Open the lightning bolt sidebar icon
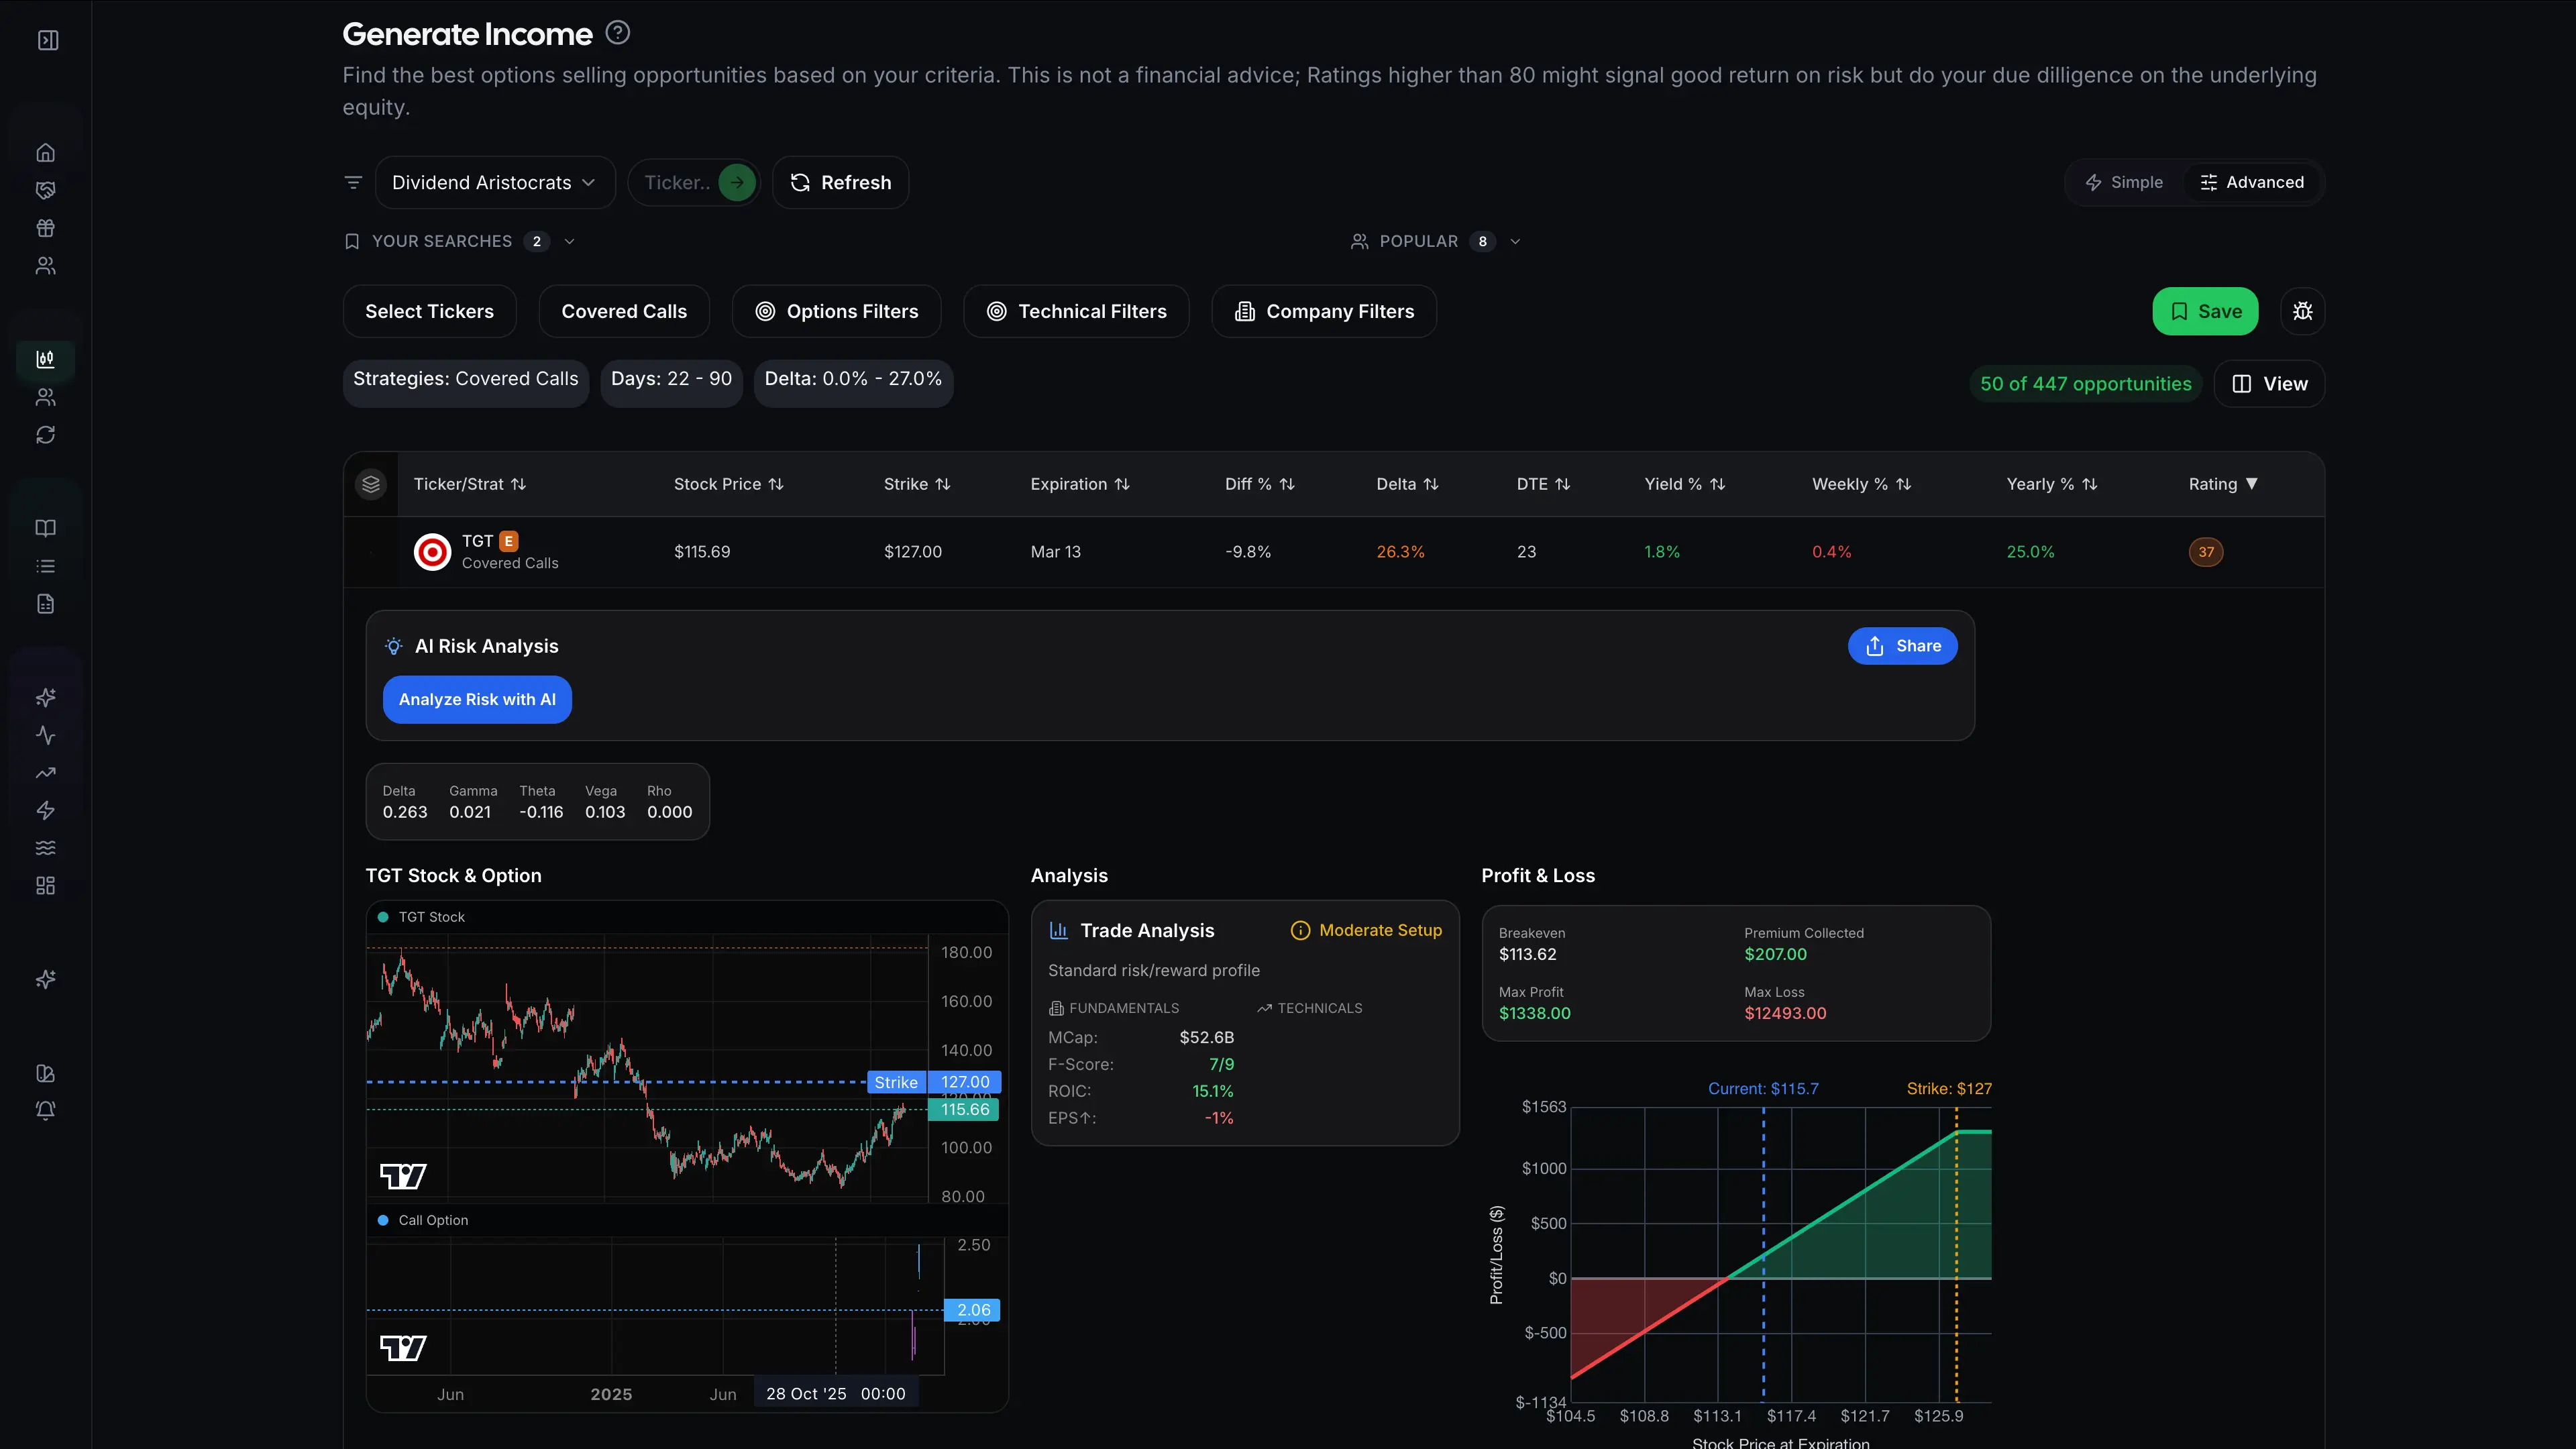The image size is (2576, 1449). pos(46,811)
